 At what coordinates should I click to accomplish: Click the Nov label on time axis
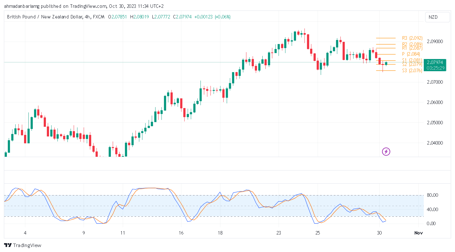coord(418,233)
